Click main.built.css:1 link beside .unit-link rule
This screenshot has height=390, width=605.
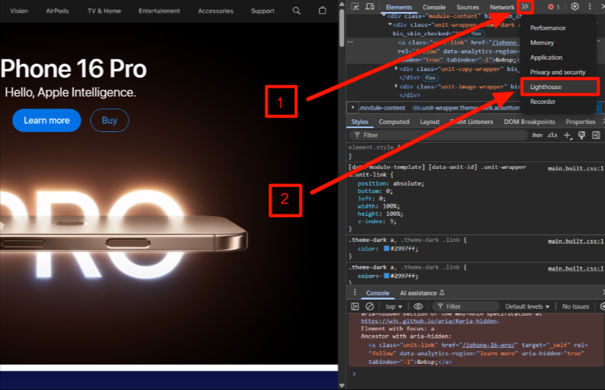(x=576, y=168)
